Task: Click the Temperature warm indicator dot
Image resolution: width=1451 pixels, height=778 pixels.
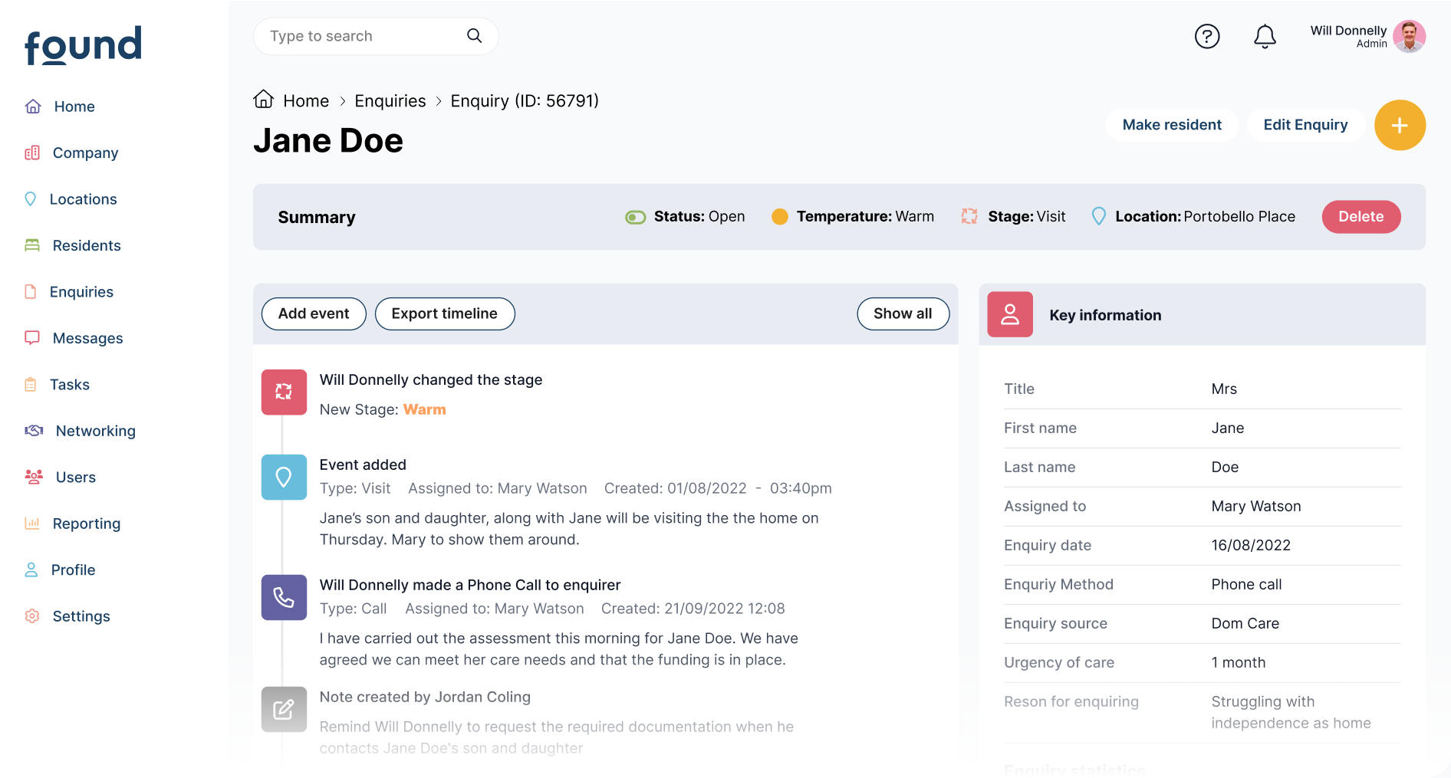Action: pos(779,216)
